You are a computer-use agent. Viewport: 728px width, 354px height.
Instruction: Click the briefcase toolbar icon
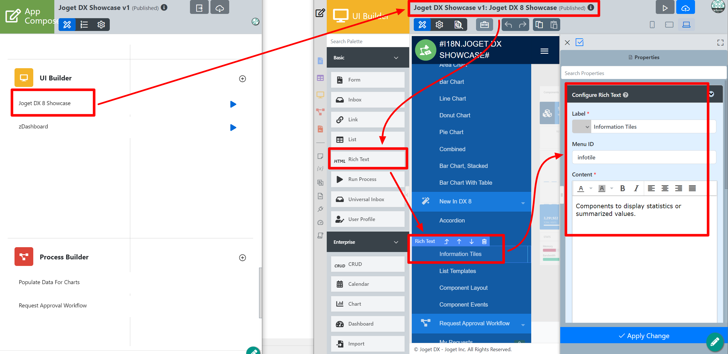pyautogui.click(x=484, y=25)
